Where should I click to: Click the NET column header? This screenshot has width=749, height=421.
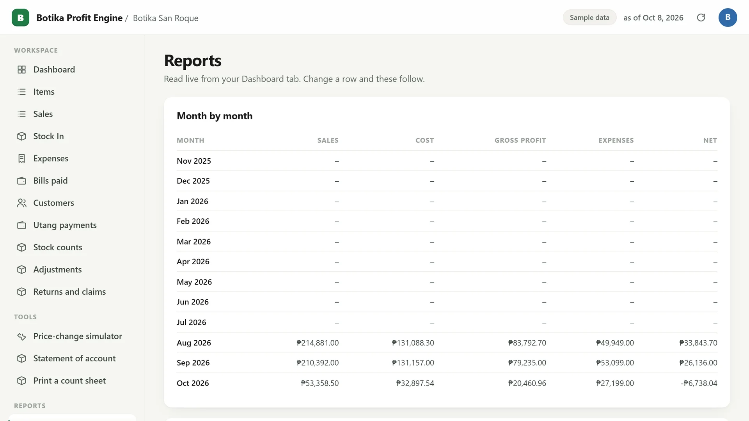[x=710, y=140]
